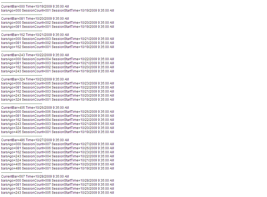Screen dimensions: 267x197
Task: Select barsAgo=243 SessionCount=005 last line
Action: (58, 193)
